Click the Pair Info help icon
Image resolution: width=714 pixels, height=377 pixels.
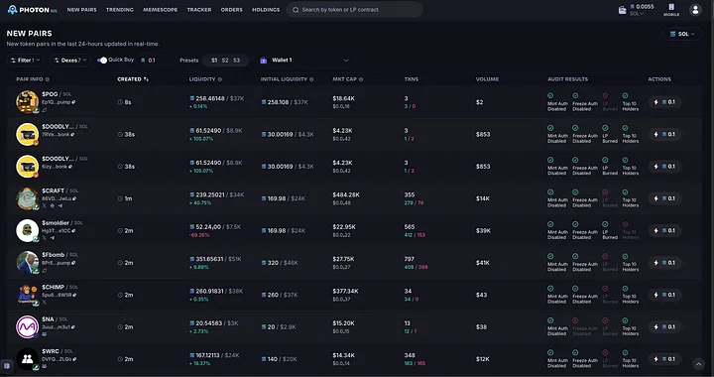(x=48, y=79)
